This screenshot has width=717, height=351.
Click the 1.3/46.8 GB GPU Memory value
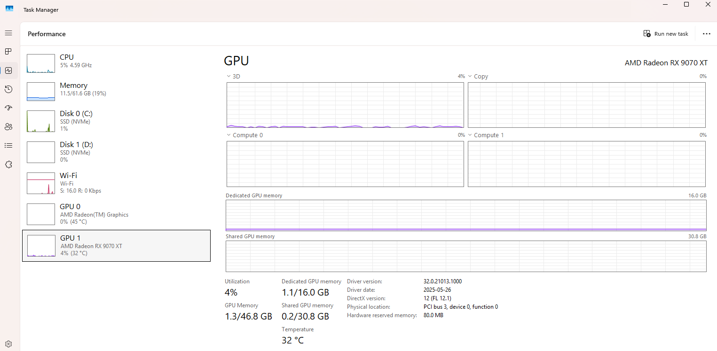pos(249,316)
